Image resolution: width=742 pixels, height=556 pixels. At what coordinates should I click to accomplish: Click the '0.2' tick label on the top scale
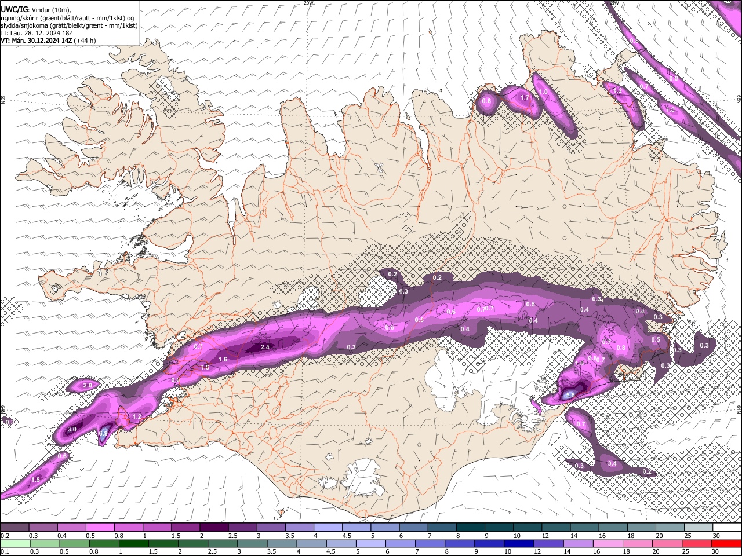(x=5, y=536)
